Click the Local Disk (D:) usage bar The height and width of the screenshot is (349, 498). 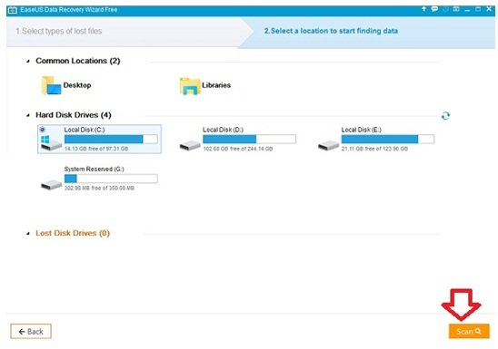(249, 139)
